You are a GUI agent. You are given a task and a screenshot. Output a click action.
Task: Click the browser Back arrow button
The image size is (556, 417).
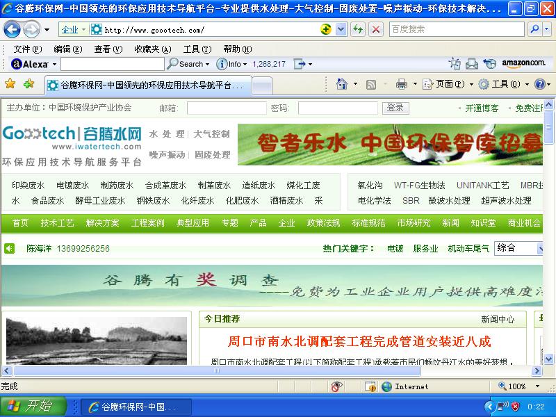click(12, 29)
